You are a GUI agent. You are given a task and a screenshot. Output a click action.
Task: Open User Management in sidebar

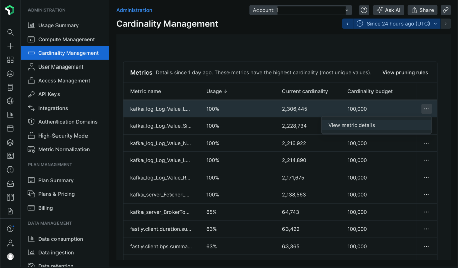point(61,67)
